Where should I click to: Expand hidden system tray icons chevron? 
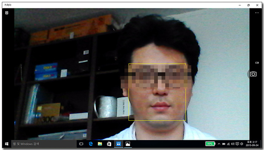pos(219,144)
